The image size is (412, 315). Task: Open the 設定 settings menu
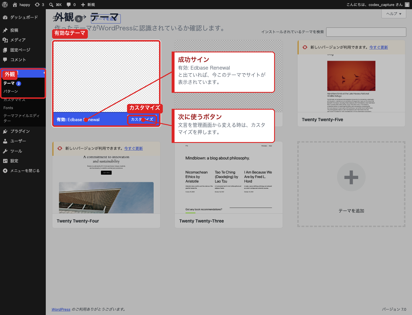[x=23, y=161]
